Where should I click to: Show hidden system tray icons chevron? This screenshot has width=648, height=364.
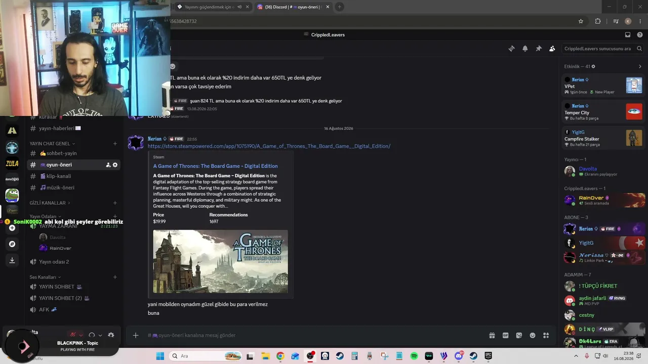click(576, 356)
